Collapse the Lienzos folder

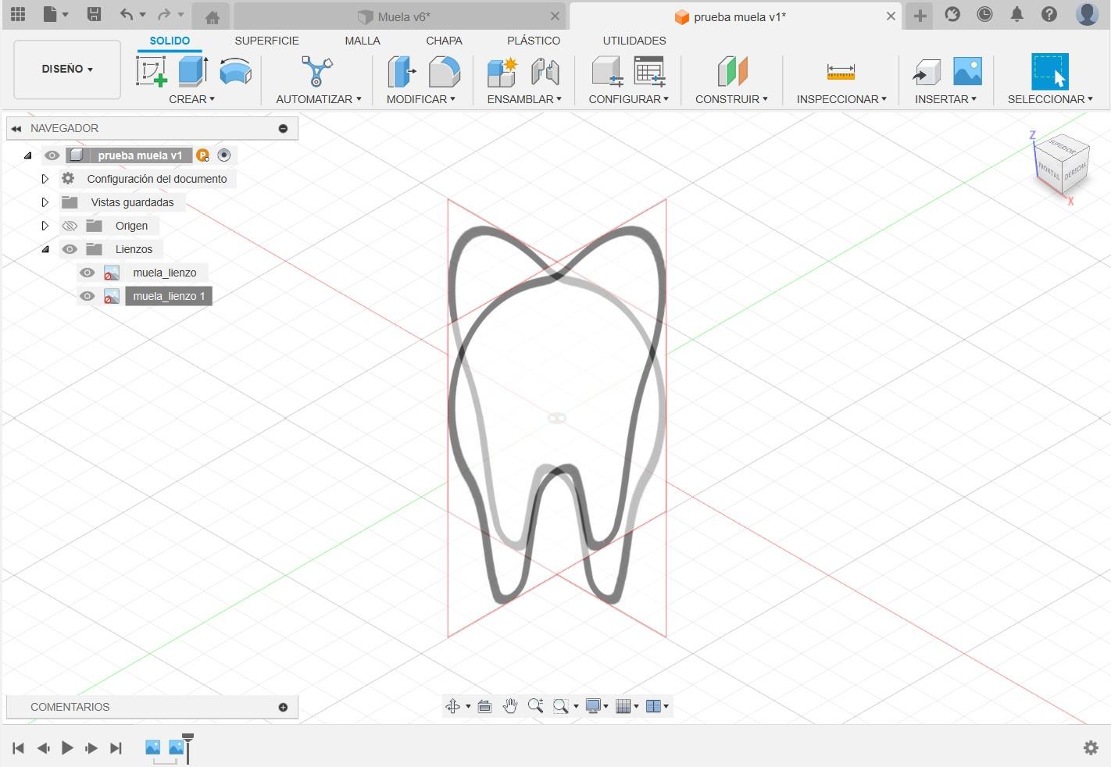[x=45, y=249]
